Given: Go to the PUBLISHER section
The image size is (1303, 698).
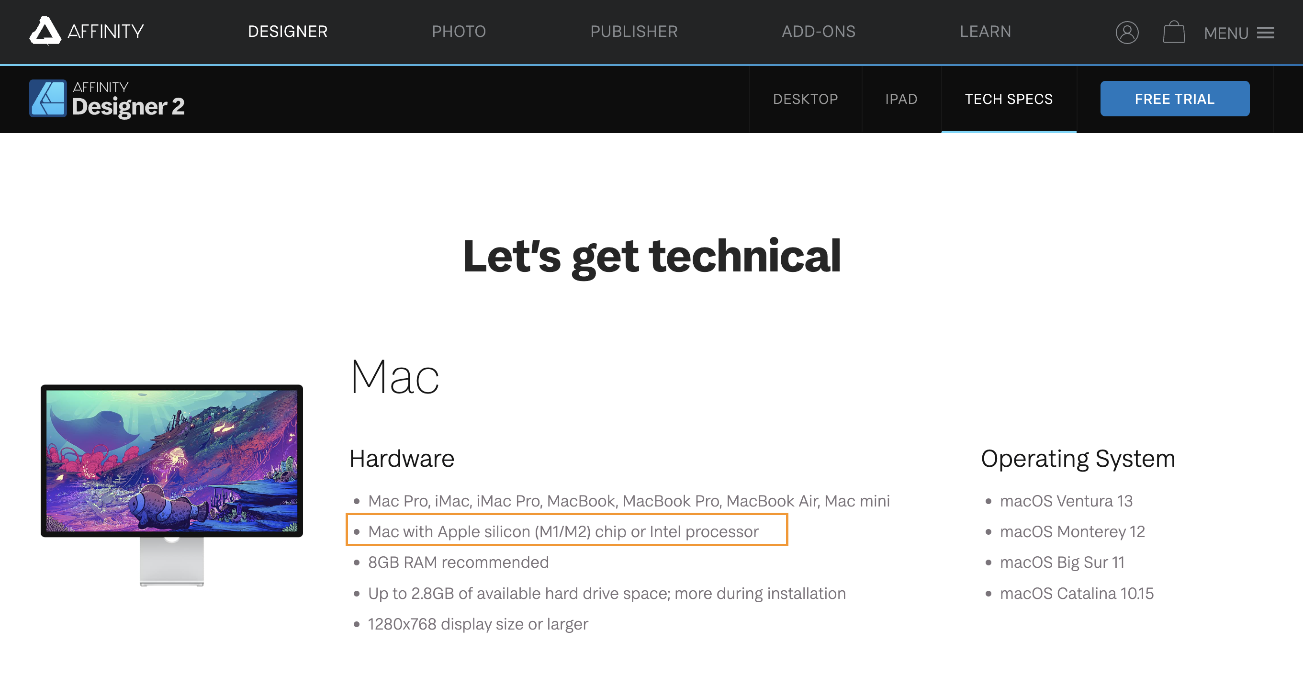Looking at the screenshot, I should click(634, 32).
